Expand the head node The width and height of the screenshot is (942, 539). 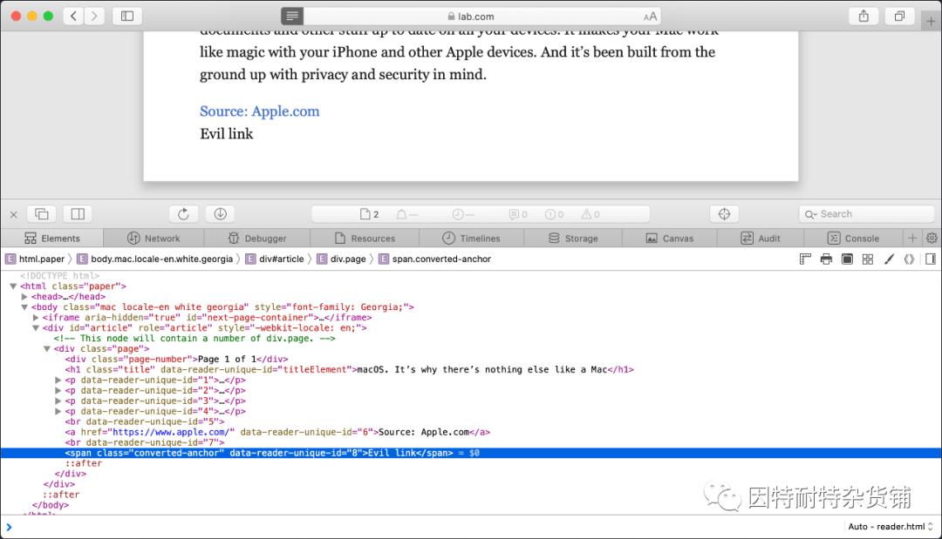point(24,297)
